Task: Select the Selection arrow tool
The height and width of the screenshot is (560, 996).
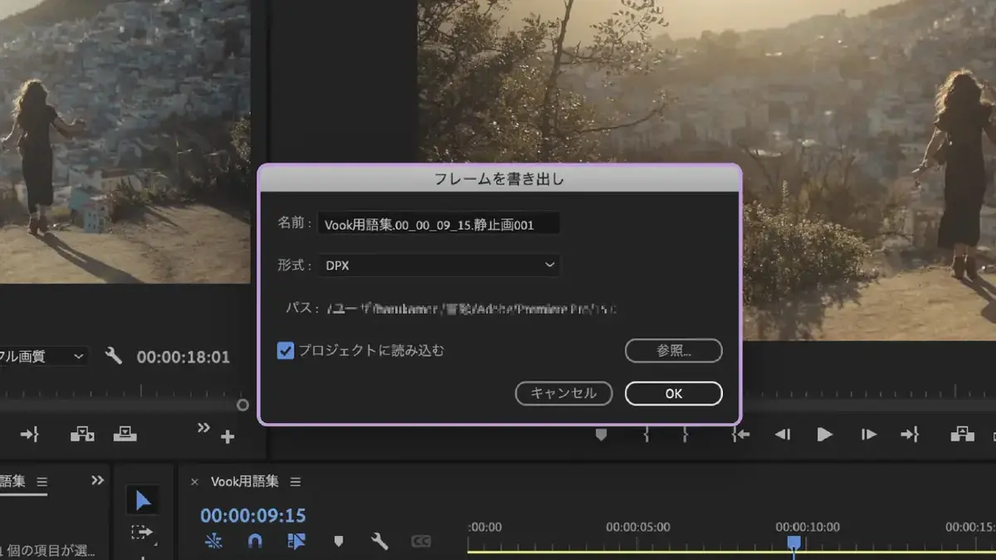Action: tap(144, 500)
